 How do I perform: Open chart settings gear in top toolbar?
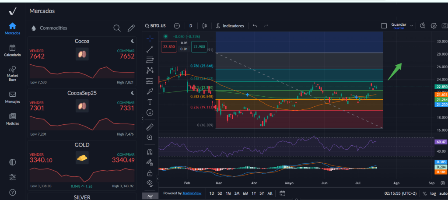pos(434,26)
